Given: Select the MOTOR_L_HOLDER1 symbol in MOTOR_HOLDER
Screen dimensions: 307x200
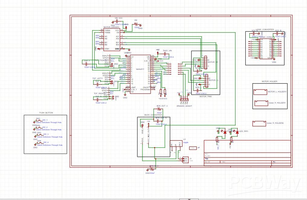Looking at the screenshot, I should 261,91.
